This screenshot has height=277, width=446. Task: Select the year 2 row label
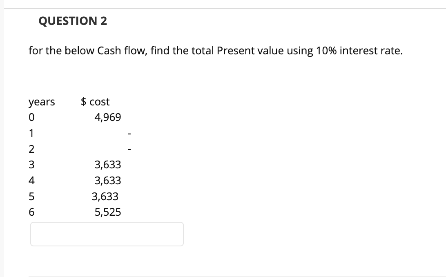click(31, 149)
